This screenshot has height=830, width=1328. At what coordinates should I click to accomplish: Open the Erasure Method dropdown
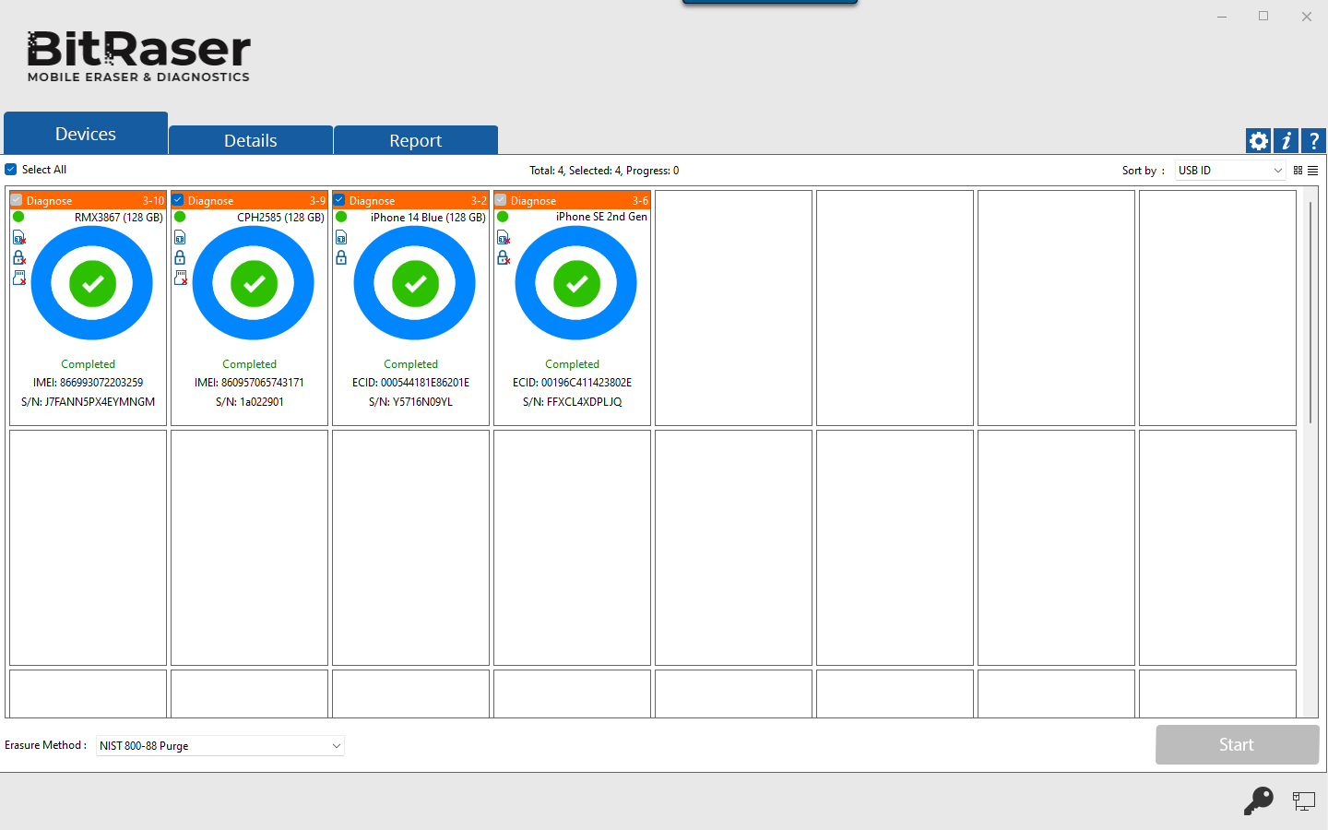click(220, 745)
